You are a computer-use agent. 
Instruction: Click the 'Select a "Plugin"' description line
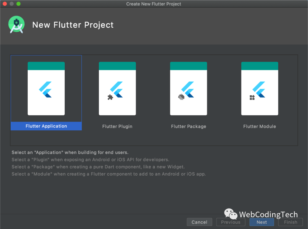point(90,160)
